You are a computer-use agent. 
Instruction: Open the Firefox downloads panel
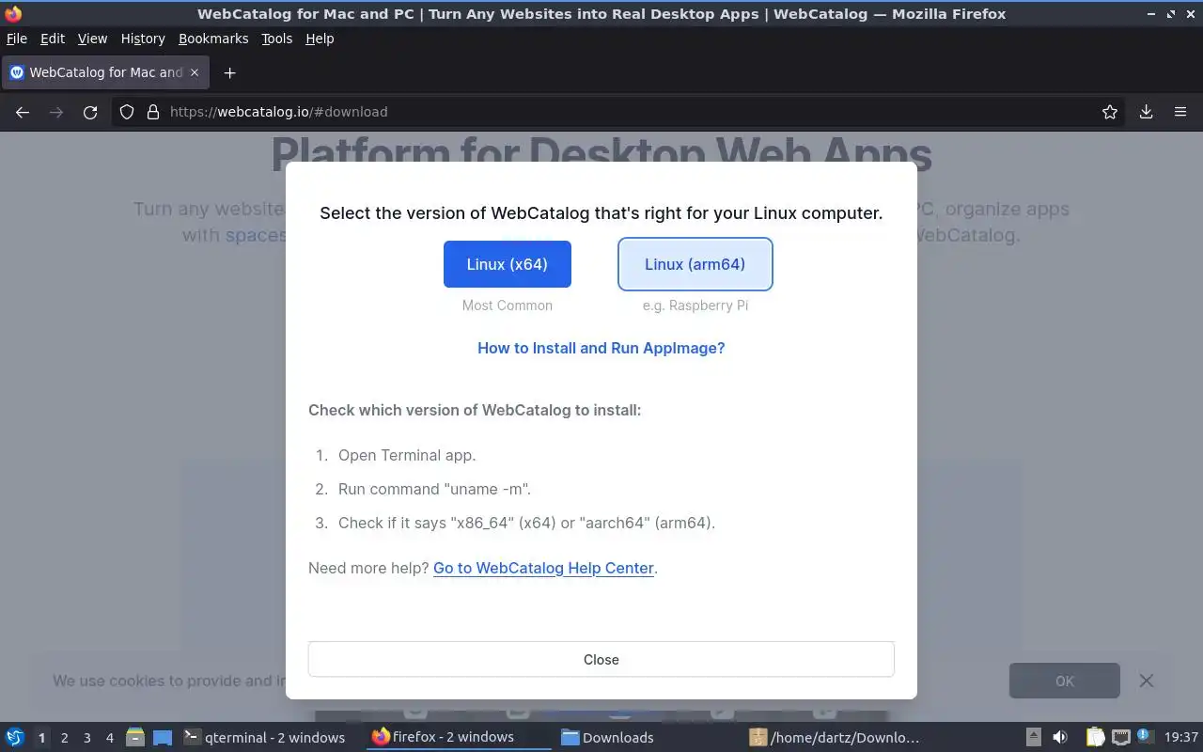pyautogui.click(x=1147, y=112)
